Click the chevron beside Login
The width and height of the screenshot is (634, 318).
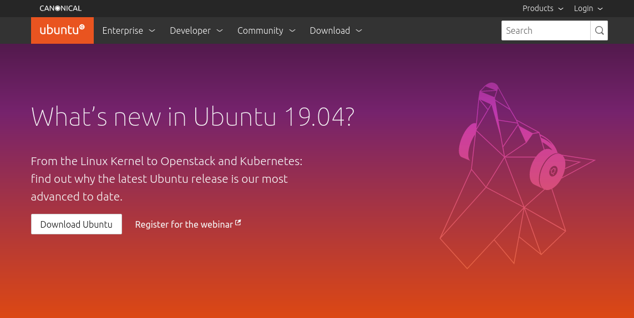(x=600, y=9)
